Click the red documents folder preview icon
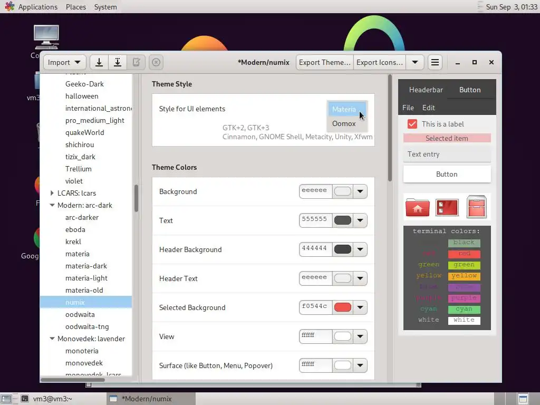Image resolution: width=540 pixels, height=405 pixels. [x=447, y=207]
